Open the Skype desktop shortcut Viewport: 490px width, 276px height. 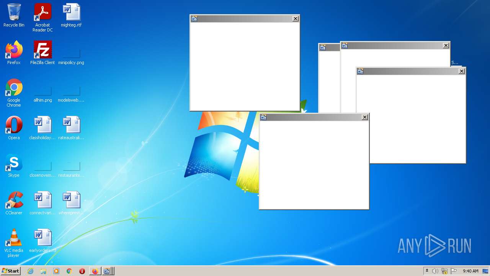pyautogui.click(x=14, y=166)
